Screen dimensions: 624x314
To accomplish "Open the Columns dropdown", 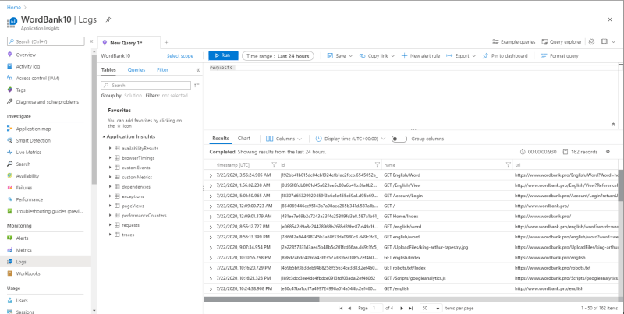I will pos(284,139).
